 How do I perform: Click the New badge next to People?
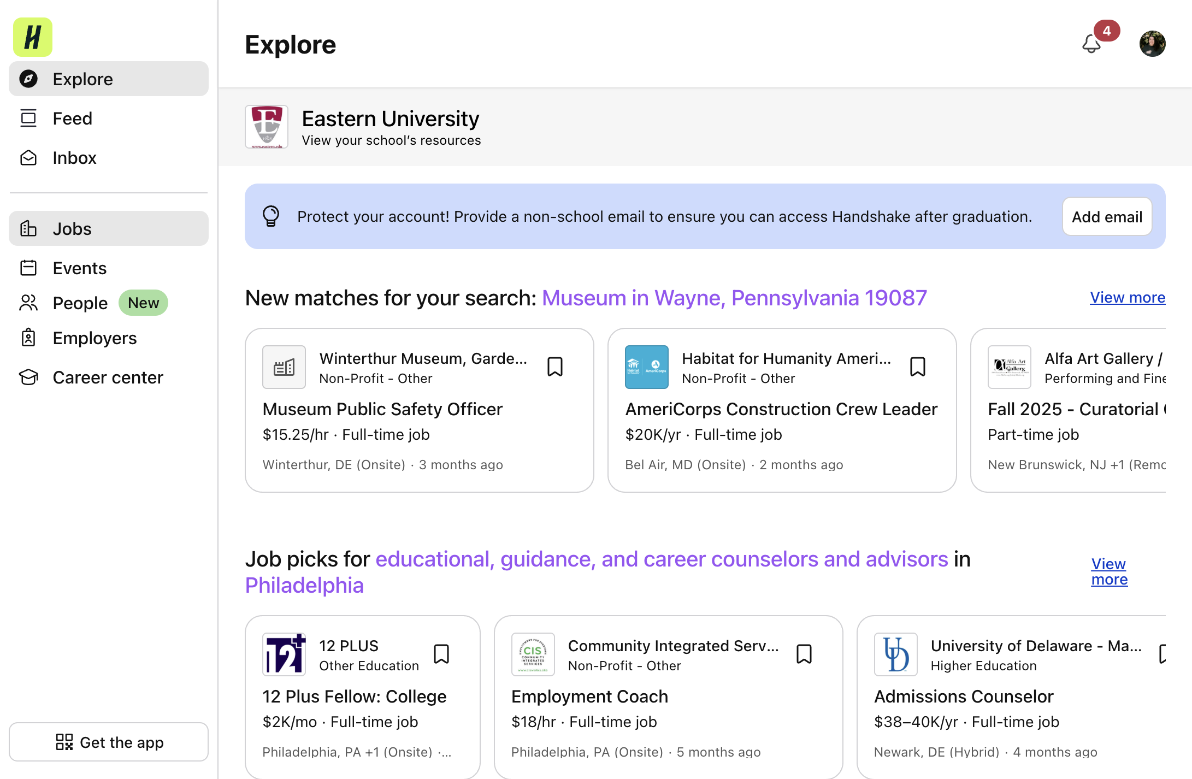tap(143, 303)
